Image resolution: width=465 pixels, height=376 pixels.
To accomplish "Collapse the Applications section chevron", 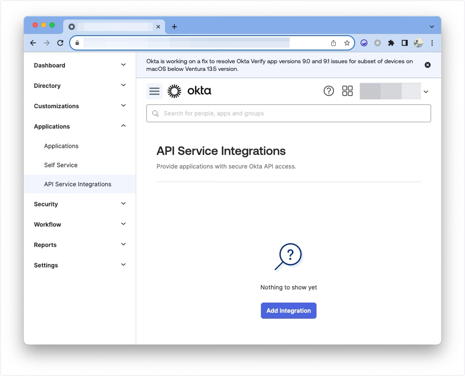I will pyautogui.click(x=123, y=126).
